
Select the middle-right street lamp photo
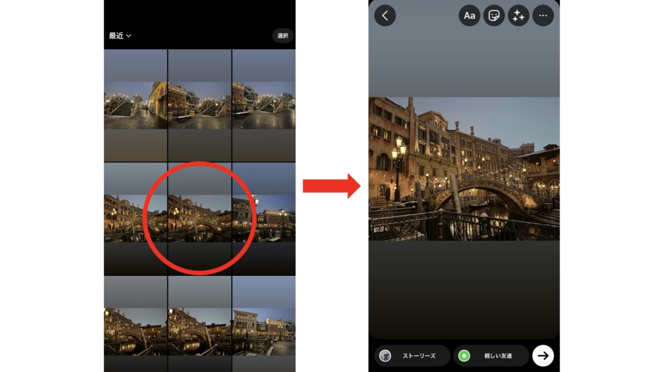(x=264, y=219)
